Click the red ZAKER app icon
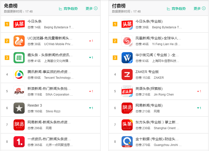209x151 pixels. click(x=127, y=74)
